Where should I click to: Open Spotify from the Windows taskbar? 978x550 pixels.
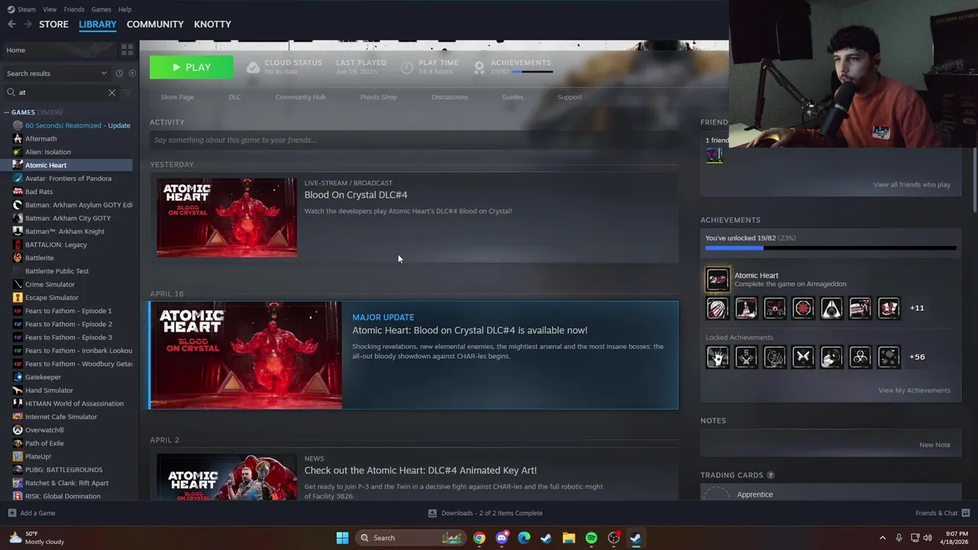point(591,538)
